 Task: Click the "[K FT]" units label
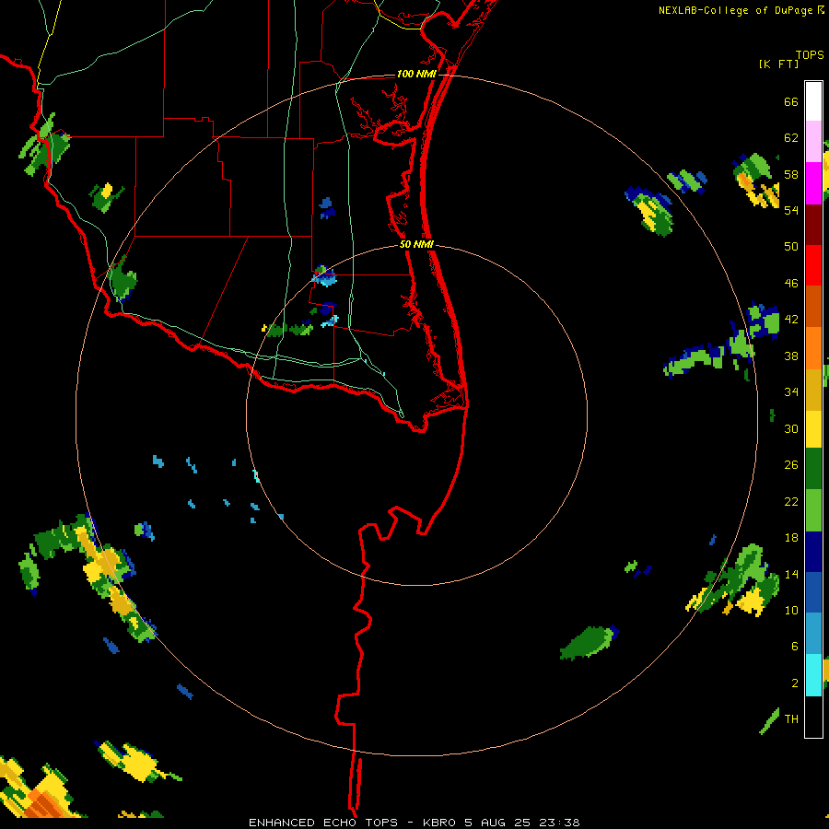778,64
